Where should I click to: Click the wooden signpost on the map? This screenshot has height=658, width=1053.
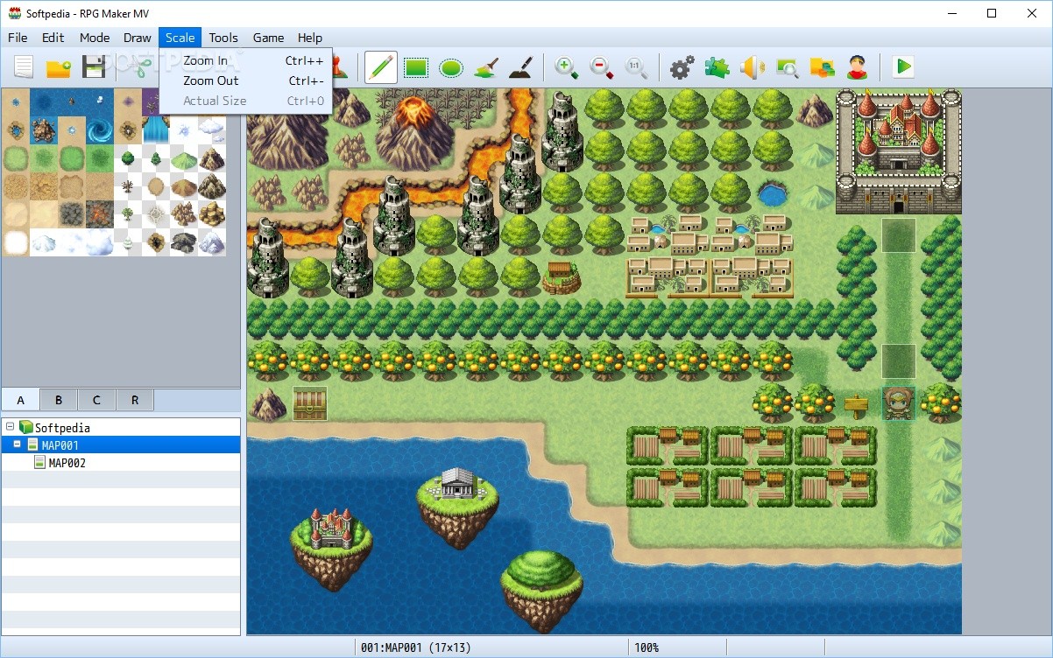857,404
